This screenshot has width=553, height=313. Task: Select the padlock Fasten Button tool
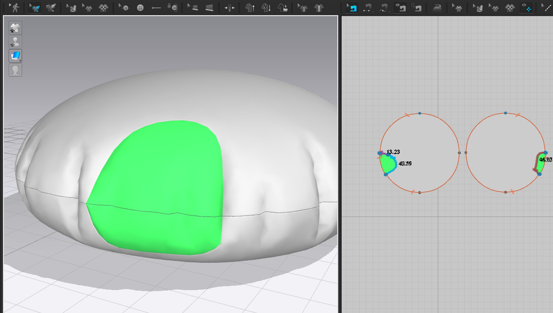click(171, 8)
